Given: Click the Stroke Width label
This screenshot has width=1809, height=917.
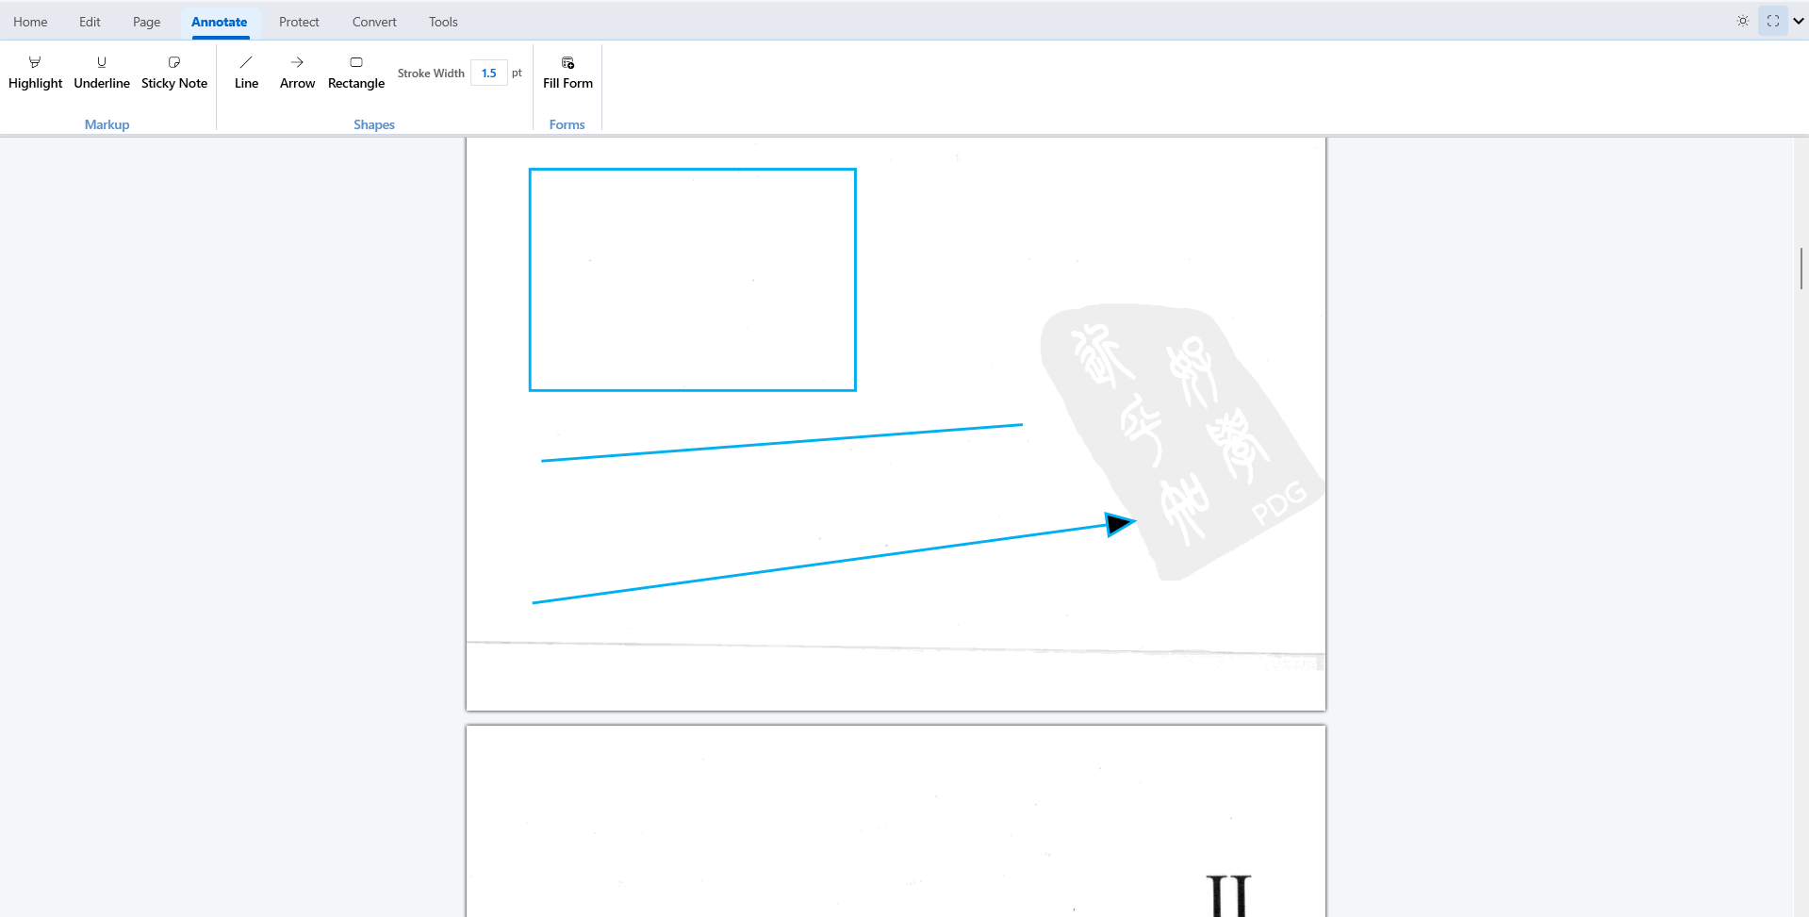Looking at the screenshot, I should pos(431,74).
